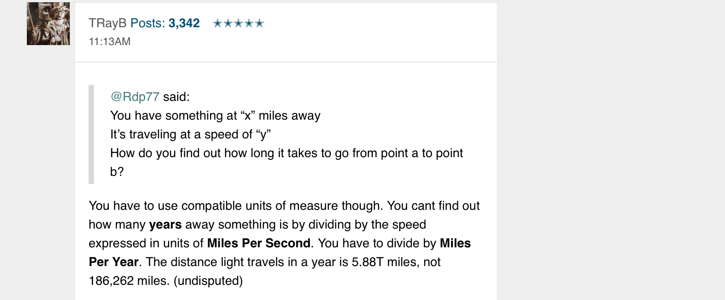Click the last star in the rating
The image size is (725, 300).
click(260, 23)
